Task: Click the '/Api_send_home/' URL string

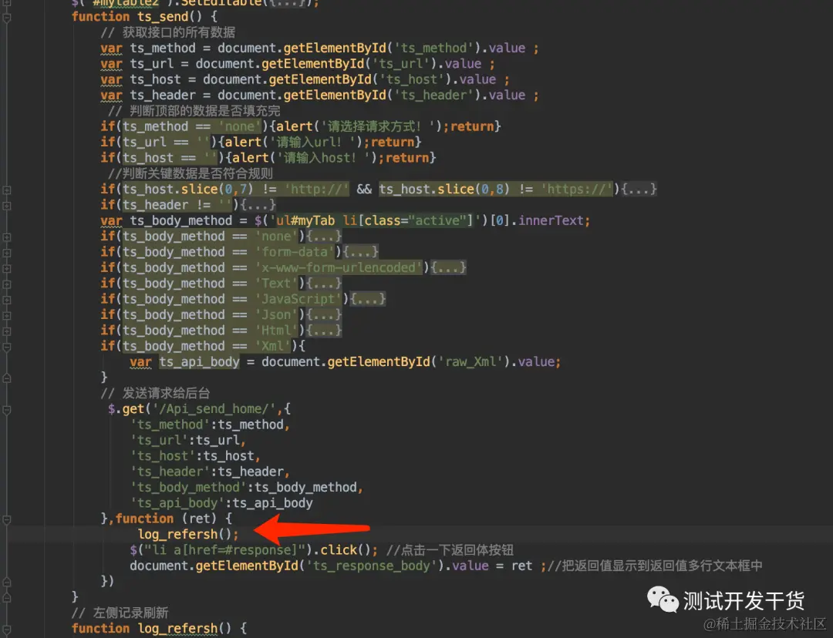Action: tap(214, 408)
